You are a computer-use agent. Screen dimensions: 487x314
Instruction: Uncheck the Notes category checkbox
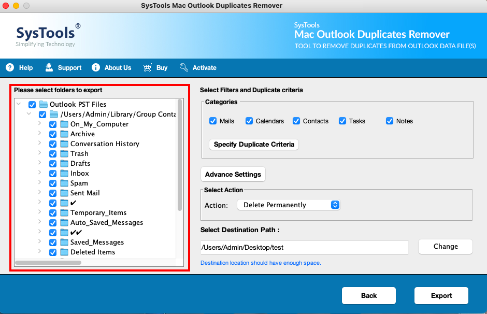(x=390, y=121)
